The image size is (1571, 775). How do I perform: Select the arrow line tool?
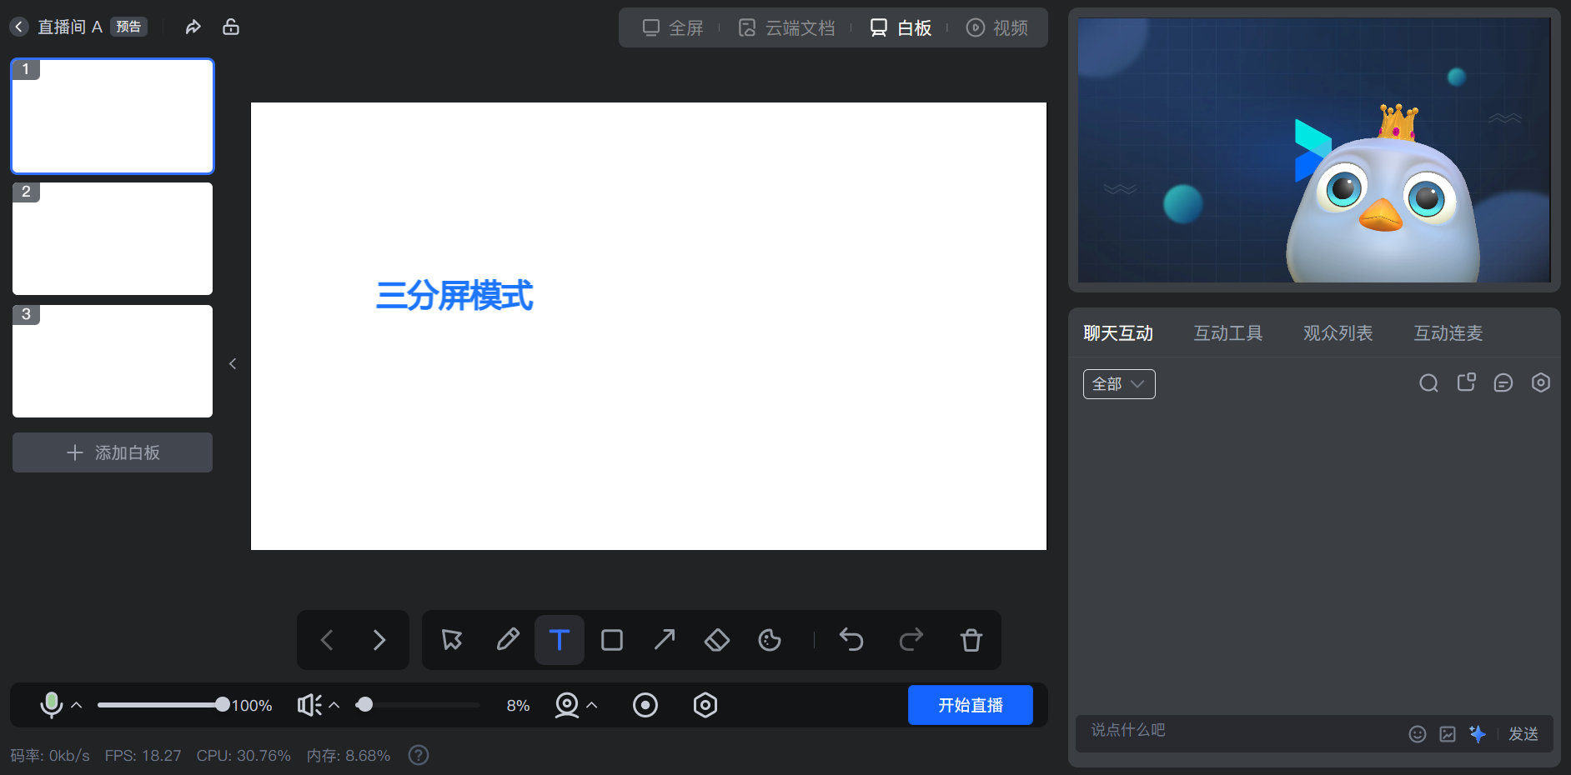point(665,640)
